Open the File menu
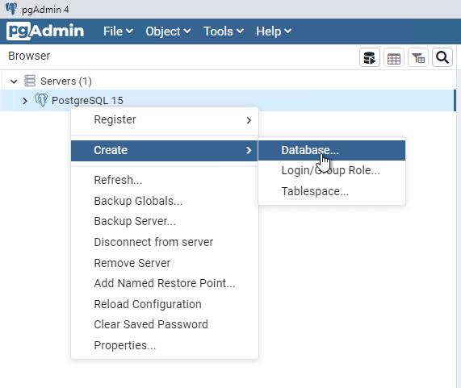 118,31
